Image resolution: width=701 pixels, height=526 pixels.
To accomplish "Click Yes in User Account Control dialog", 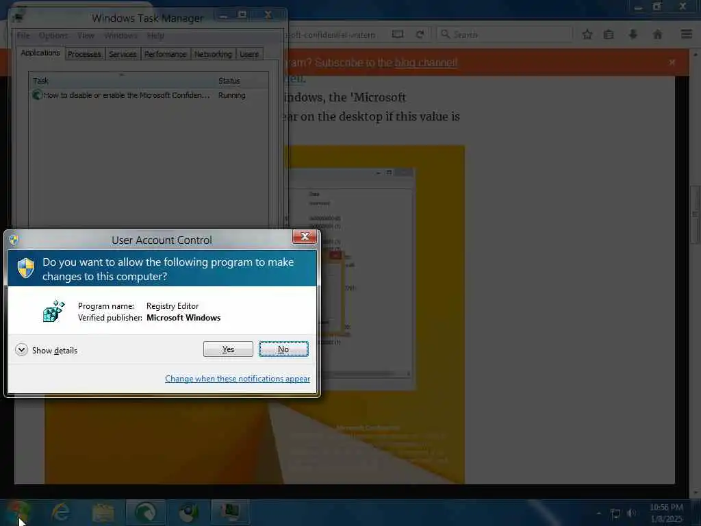I will [228, 349].
